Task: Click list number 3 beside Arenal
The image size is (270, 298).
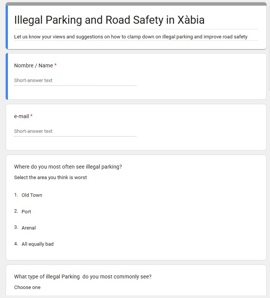Action: click(x=16, y=227)
